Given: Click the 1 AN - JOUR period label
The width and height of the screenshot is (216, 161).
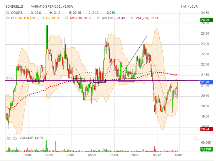Looking at the screenshot, I should click(x=189, y=6).
